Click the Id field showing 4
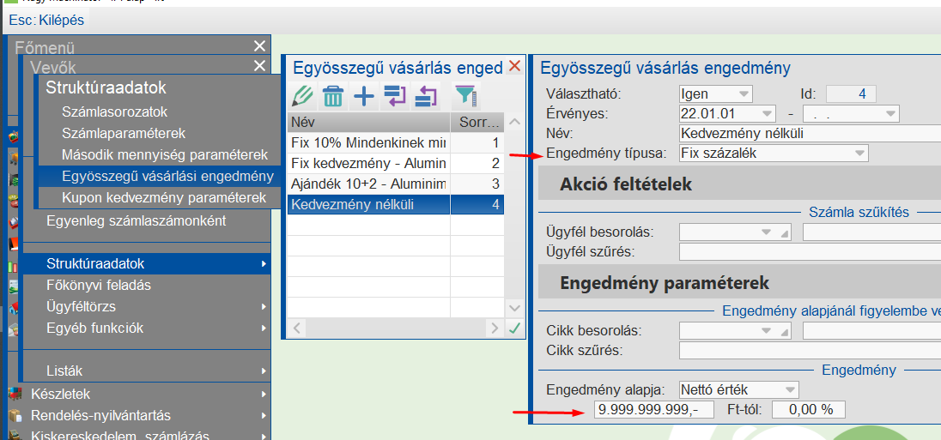This screenshot has height=440, width=941. pyautogui.click(x=851, y=94)
